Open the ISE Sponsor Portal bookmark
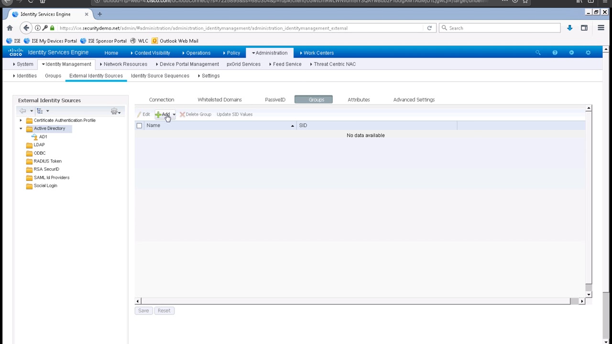 (x=104, y=41)
